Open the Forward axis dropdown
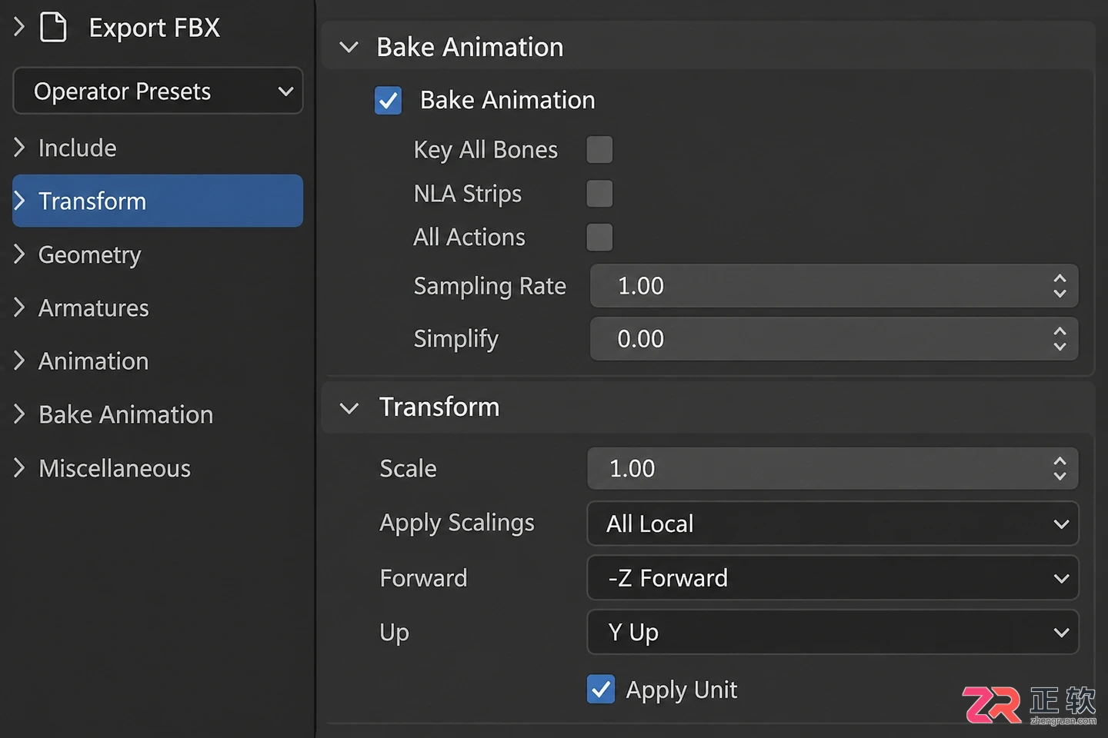The height and width of the screenshot is (738, 1108). [833, 577]
